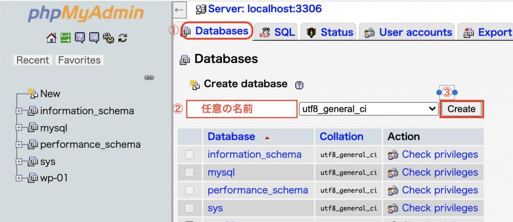Select the Recent tab in sidebar
513x222 pixels.
tap(33, 60)
